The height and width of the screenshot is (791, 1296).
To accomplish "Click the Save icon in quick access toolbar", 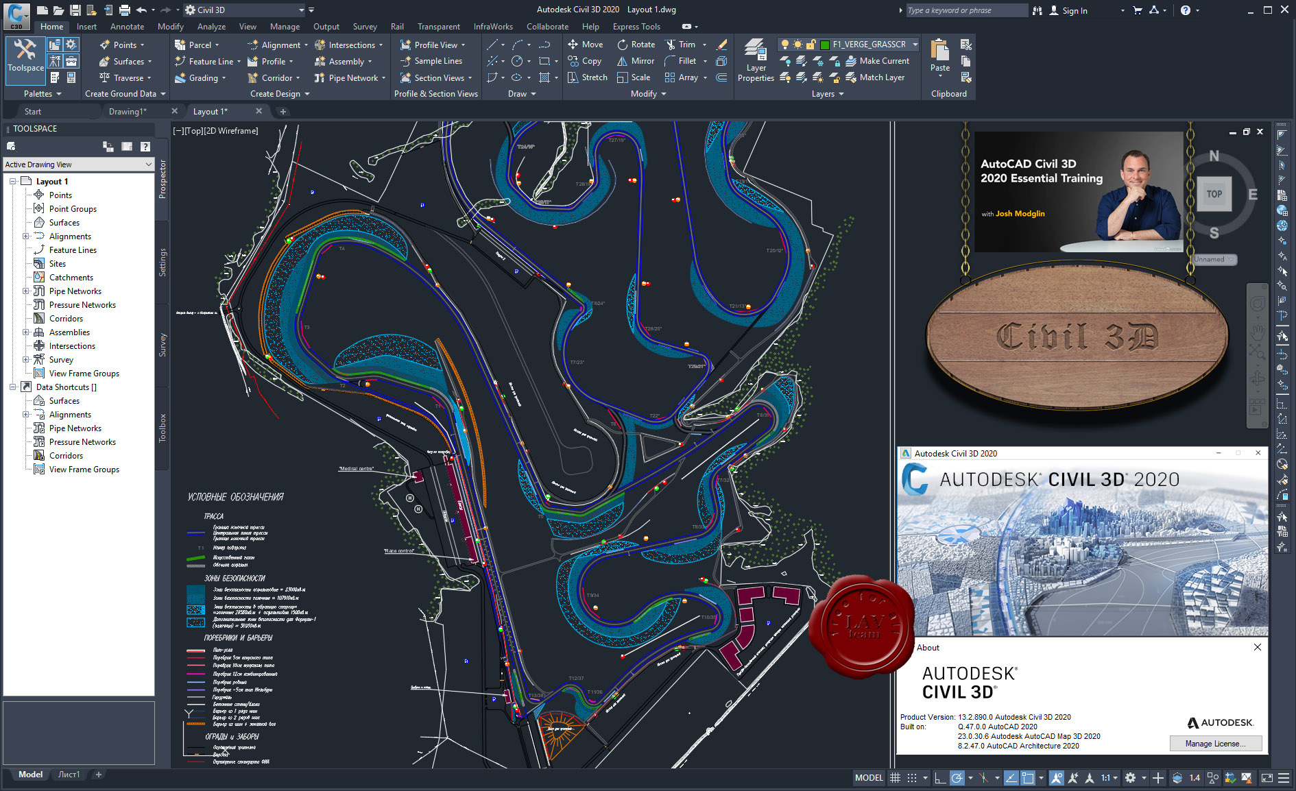I will (75, 10).
